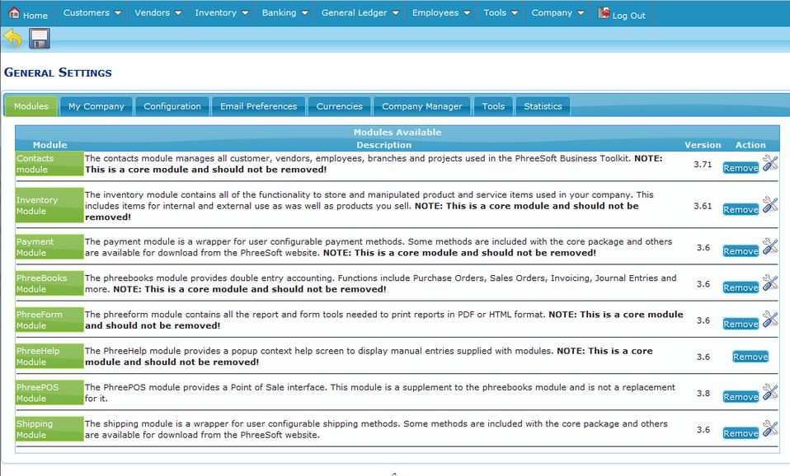The width and height of the screenshot is (790, 476).
Task: Open Payment module configuration tools icon
Action: 770,246
